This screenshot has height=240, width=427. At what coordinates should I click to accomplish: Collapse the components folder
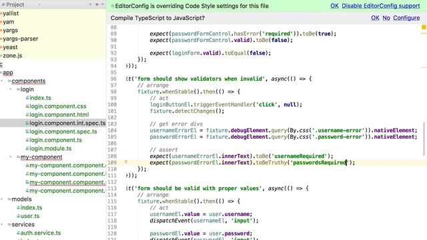coord(2,81)
